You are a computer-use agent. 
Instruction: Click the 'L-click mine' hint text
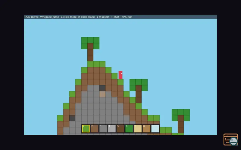tap(69, 17)
